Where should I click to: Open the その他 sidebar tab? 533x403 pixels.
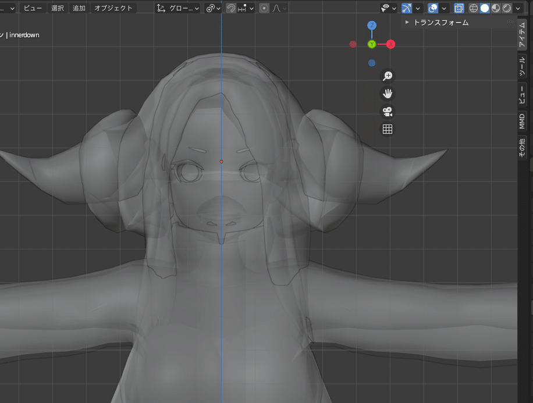[522, 147]
